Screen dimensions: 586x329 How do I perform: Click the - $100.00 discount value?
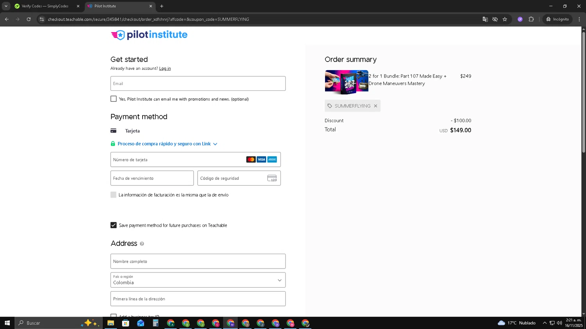[x=461, y=121]
